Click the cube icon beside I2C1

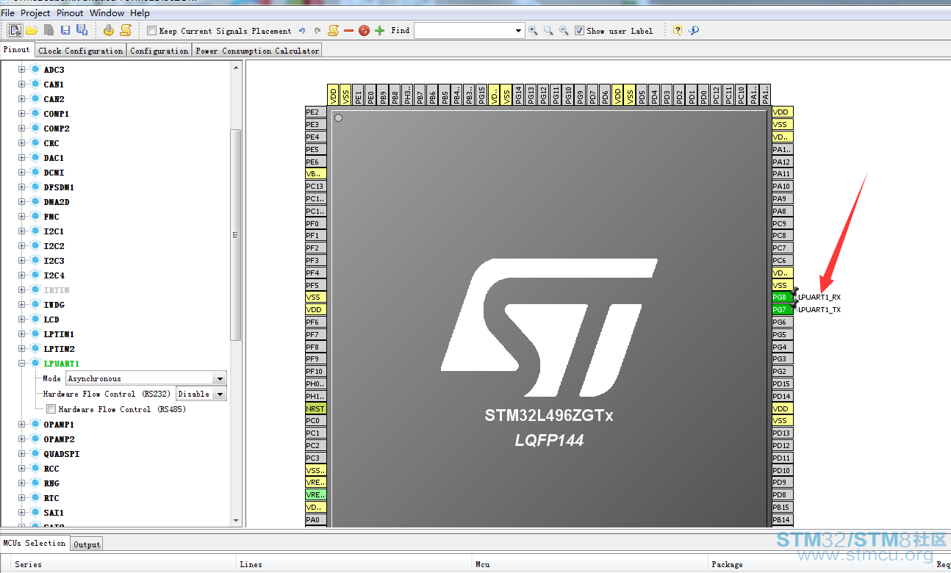pos(35,231)
